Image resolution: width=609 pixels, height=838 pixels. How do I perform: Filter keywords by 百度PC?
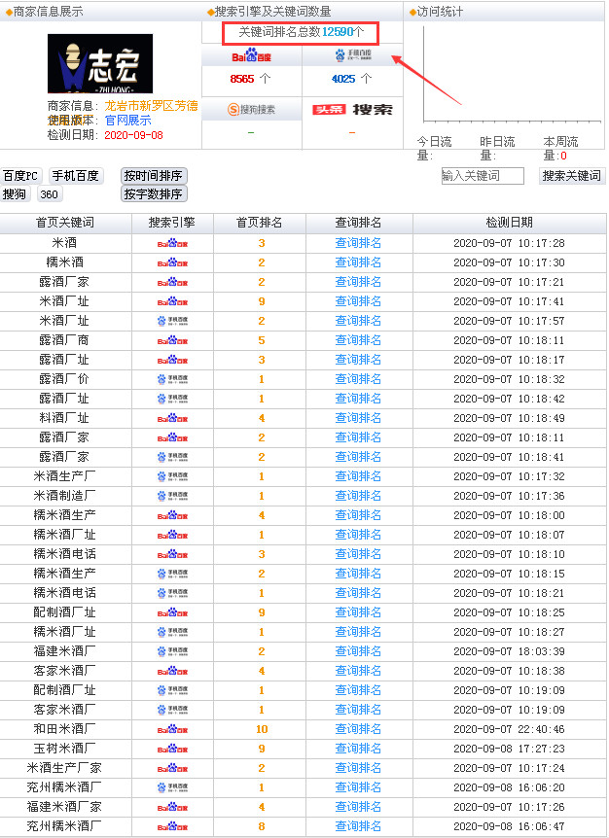point(20,176)
